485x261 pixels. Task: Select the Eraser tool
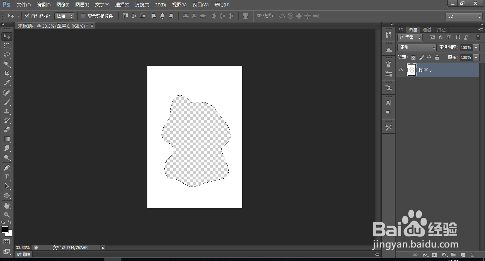pos(7,130)
